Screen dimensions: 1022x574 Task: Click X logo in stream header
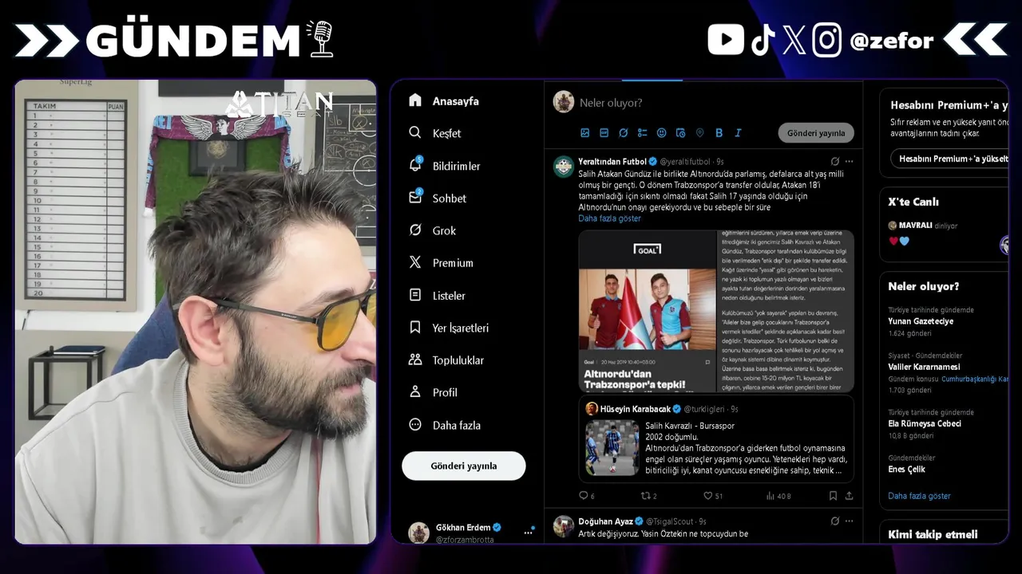pos(794,39)
